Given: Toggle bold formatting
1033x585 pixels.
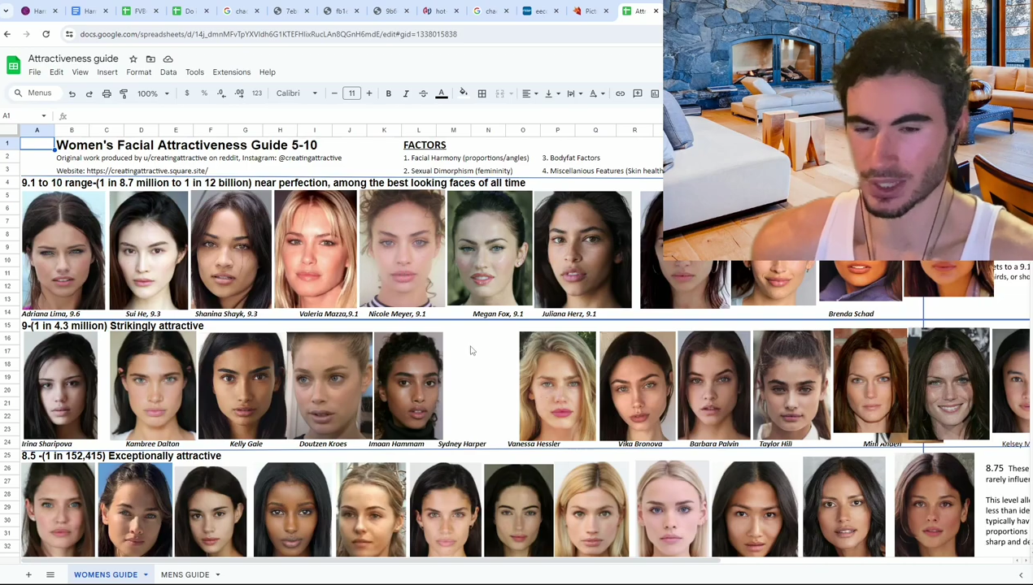Looking at the screenshot, I should point(389,93).
